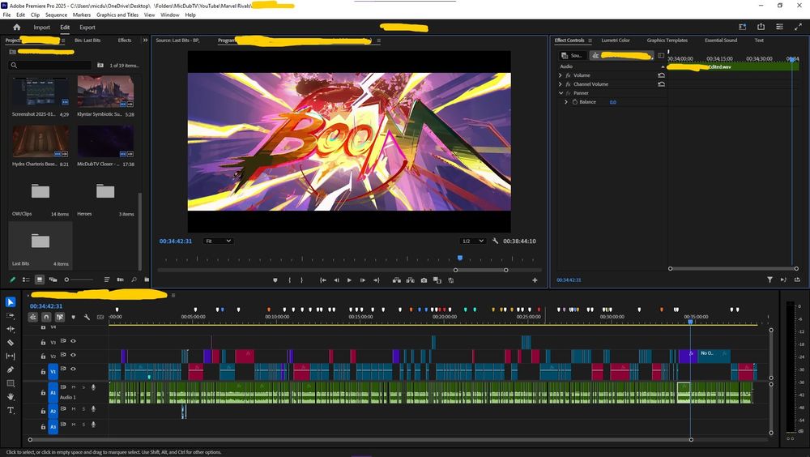Viewport: 810px width, 457px height.
Task: Expand the Balance property
Action: (x=566, y=102)
